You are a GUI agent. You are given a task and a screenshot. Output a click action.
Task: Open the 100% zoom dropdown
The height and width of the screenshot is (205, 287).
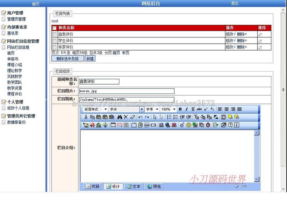(x=168, y=110)
